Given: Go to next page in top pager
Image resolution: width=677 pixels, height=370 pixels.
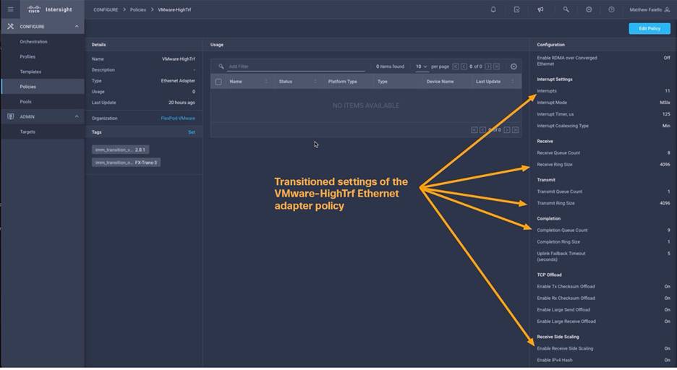Looking at the screenshot, I should pyautogui.click(x=488, y=66).
